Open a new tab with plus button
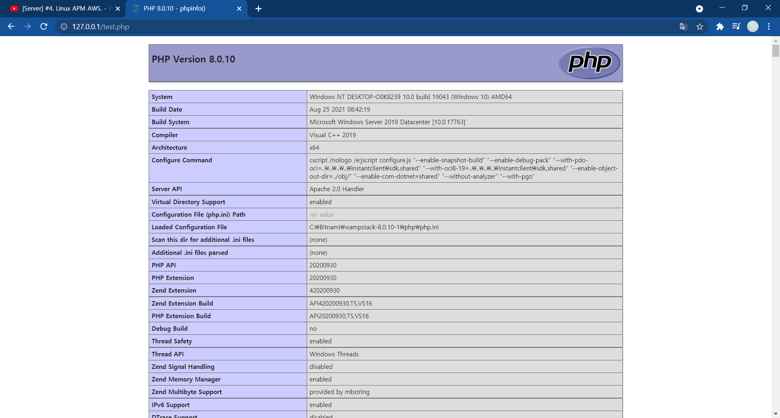Image resolution: width=780 pixels, height=418 pixels. tap(258, 9)
